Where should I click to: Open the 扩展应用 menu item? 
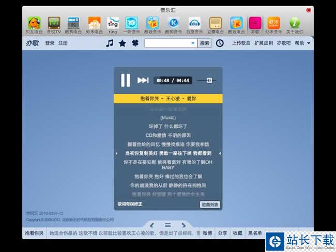263,43
